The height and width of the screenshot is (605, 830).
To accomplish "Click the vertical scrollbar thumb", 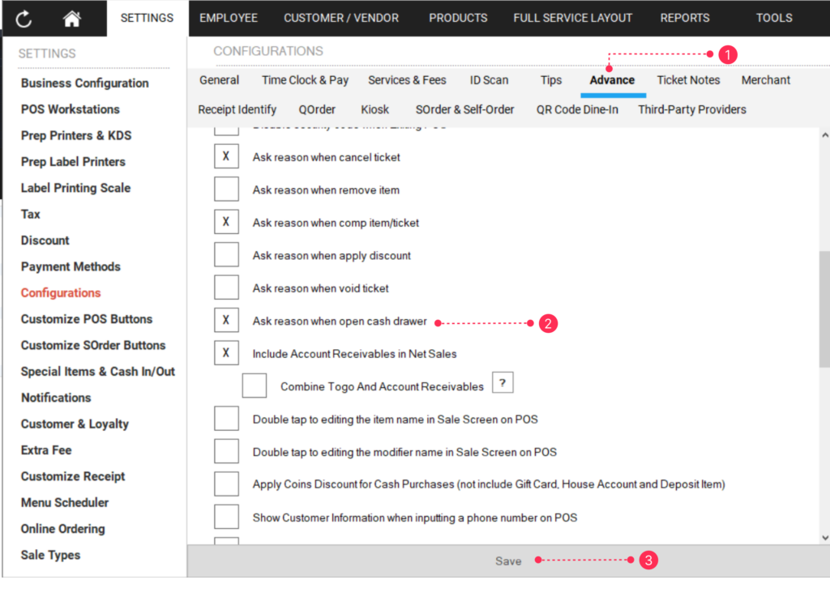I will pyautogui.click(x=824, y=309).
